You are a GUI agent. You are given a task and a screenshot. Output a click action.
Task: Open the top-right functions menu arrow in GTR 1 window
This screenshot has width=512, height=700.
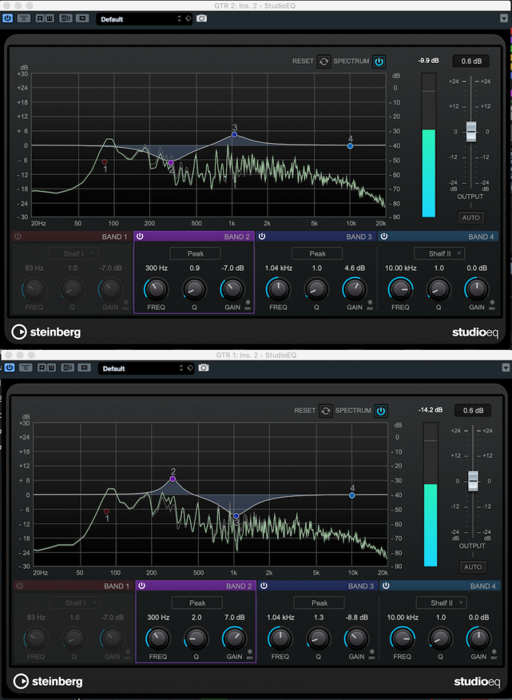(x=506, y=368)
